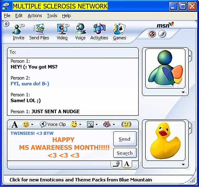Click the To: recipient field
199x187 pixels.
click(73, 52)
